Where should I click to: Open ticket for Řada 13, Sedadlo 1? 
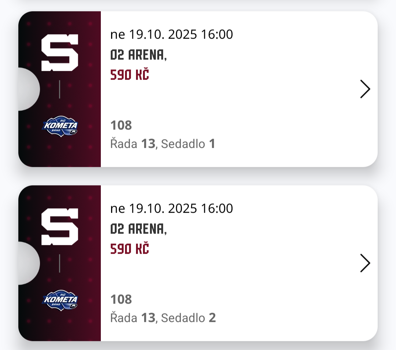click(162, 144)
